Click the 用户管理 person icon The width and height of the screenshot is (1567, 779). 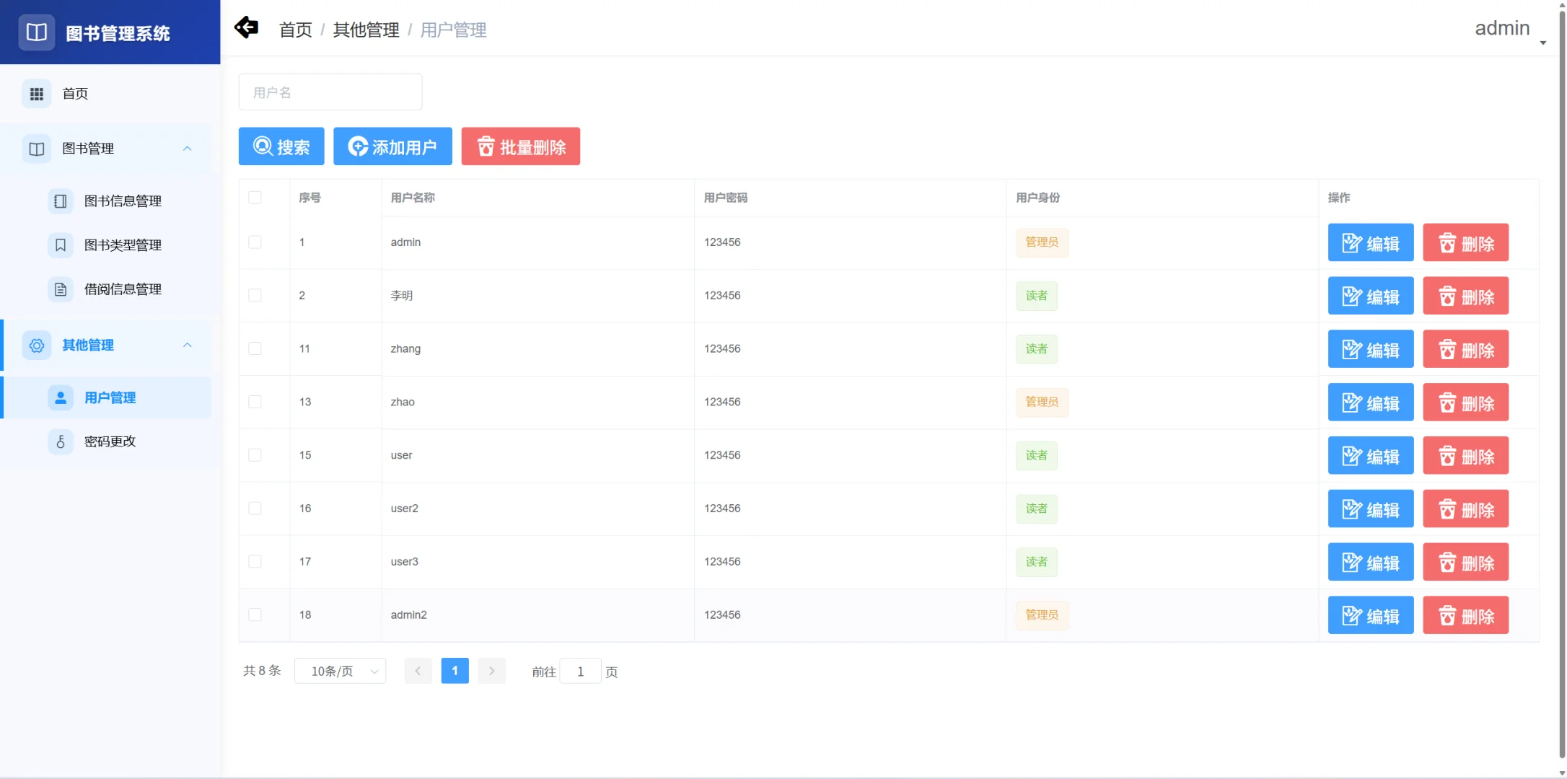pos(61,397)
